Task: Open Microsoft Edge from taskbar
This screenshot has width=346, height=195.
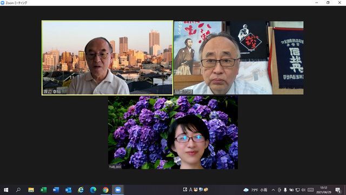Action: (x=93, y=190)
